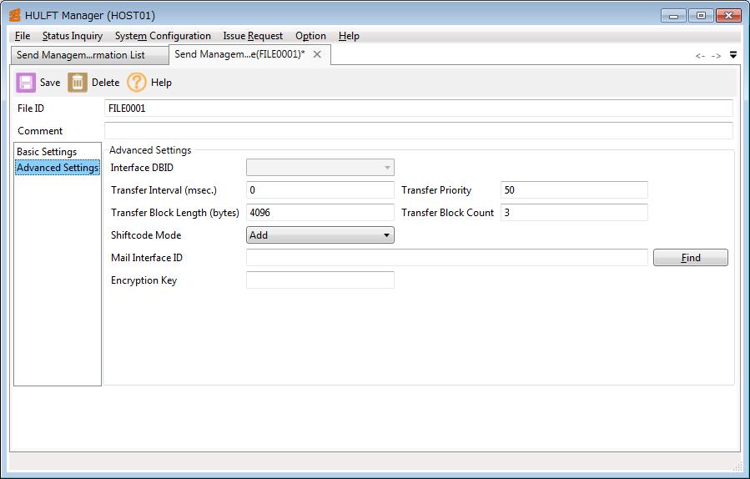The image size is (750, 479).
Task: Click the Comment text field
Action: coord(418,131)
